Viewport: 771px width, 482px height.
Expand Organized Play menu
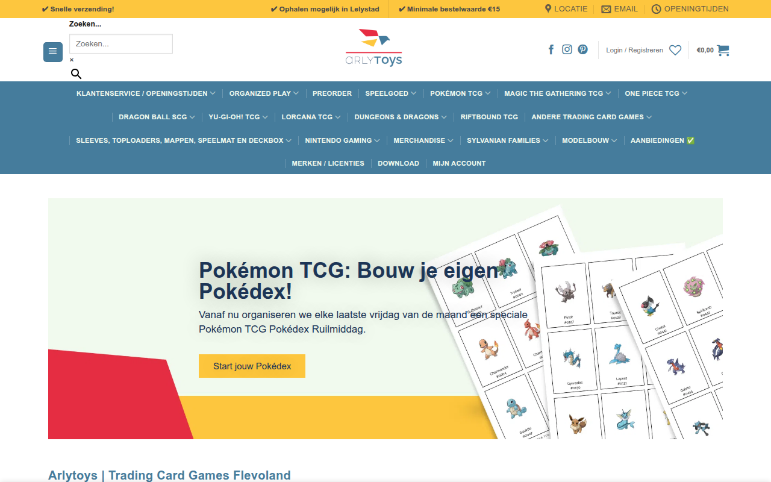264,93
